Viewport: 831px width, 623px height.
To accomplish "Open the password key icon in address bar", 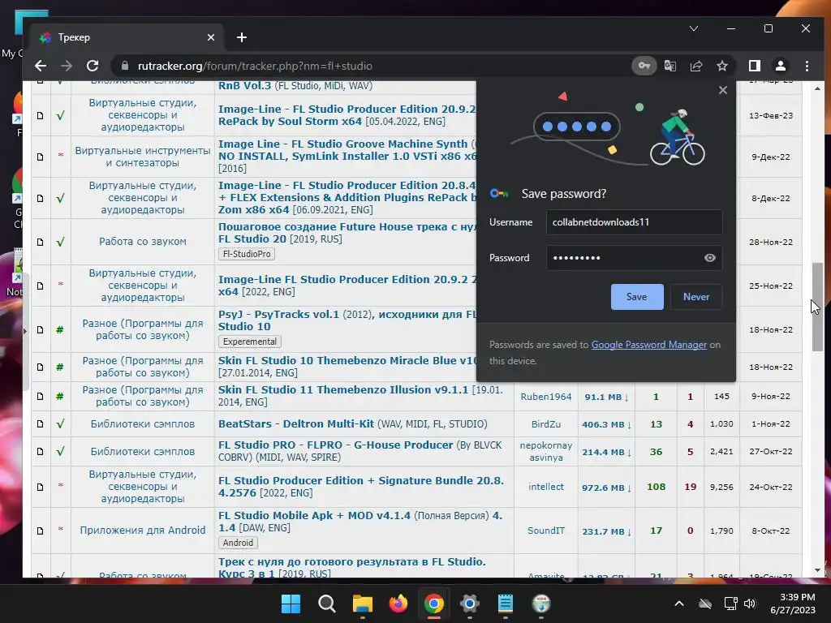I will pyautogui.click(x=644, y=66).
